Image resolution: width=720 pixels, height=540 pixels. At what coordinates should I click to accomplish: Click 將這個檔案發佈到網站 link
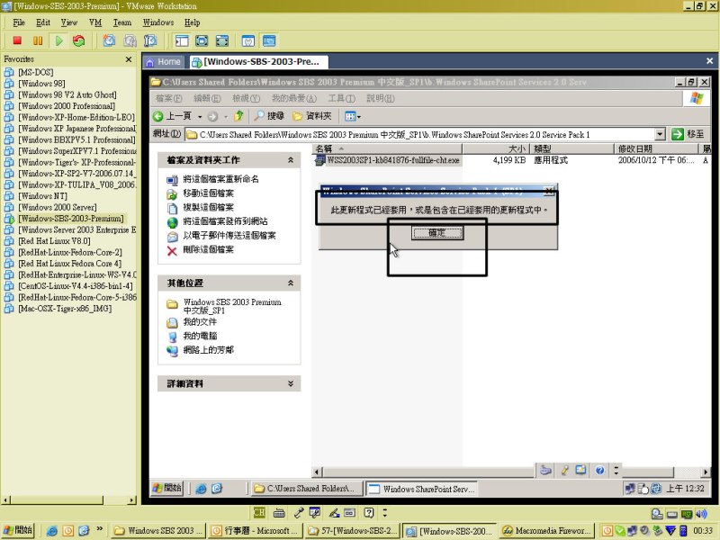[226, 221]
